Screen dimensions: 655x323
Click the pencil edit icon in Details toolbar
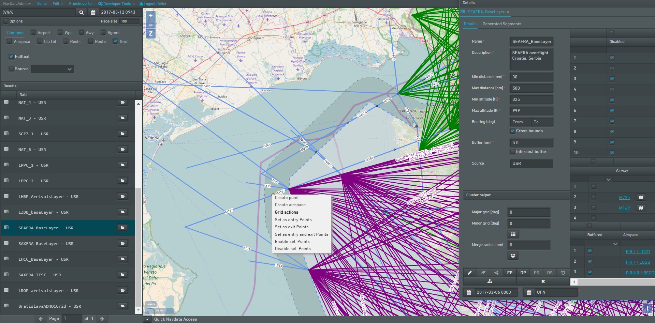pos(469,273)
